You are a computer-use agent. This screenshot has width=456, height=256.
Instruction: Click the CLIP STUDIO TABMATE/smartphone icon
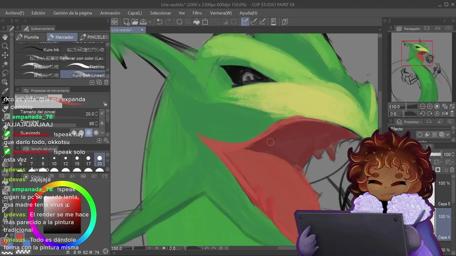274,22
